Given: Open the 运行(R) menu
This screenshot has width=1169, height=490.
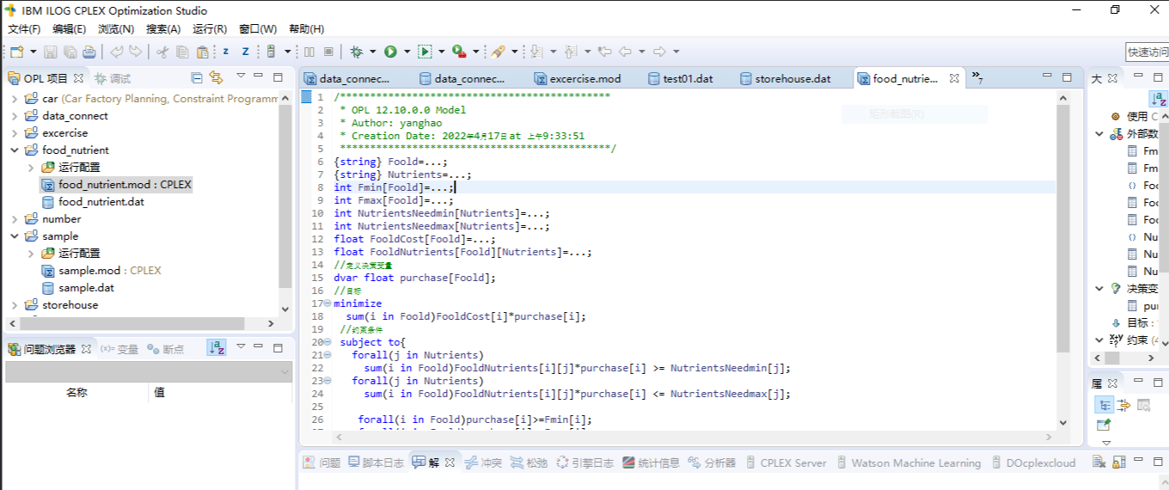Looking at the screenshot, I should click(x=210, y=28).
